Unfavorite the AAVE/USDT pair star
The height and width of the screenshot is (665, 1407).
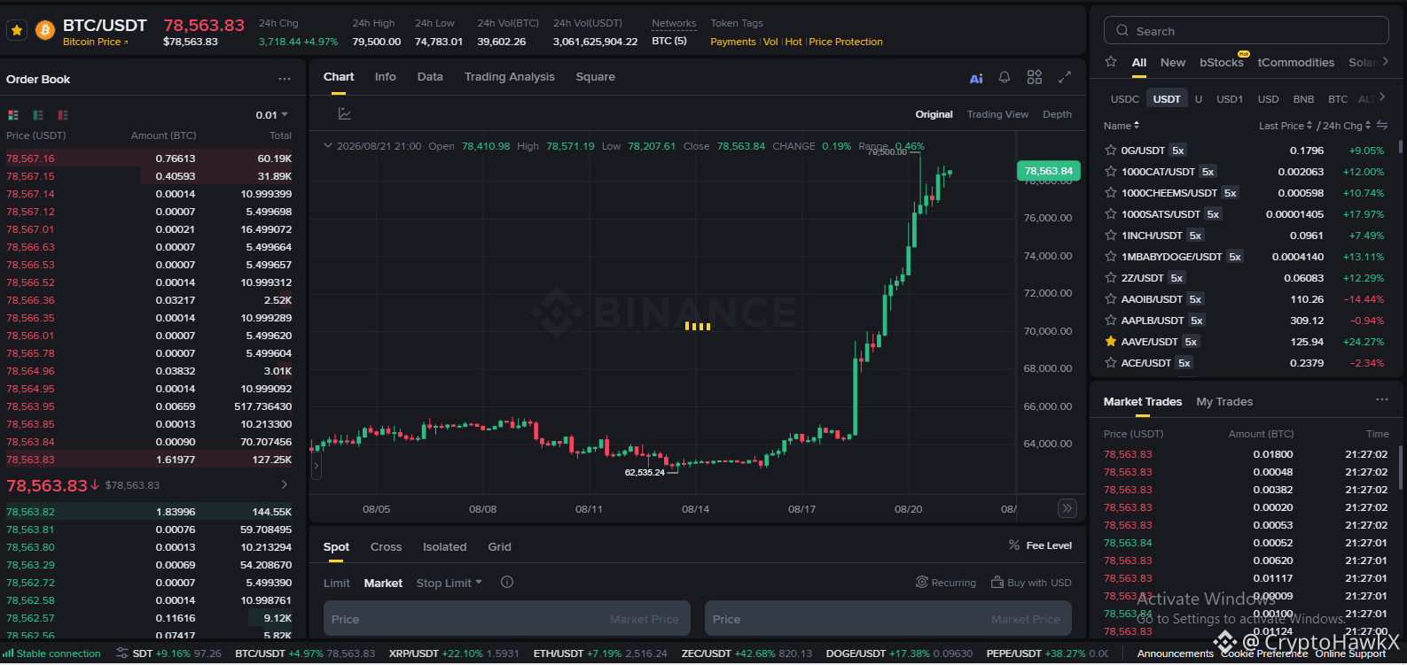point(1110,342)
